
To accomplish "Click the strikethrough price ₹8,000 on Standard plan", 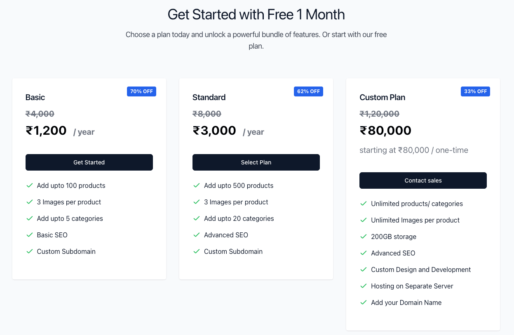I will pos(207,114).
